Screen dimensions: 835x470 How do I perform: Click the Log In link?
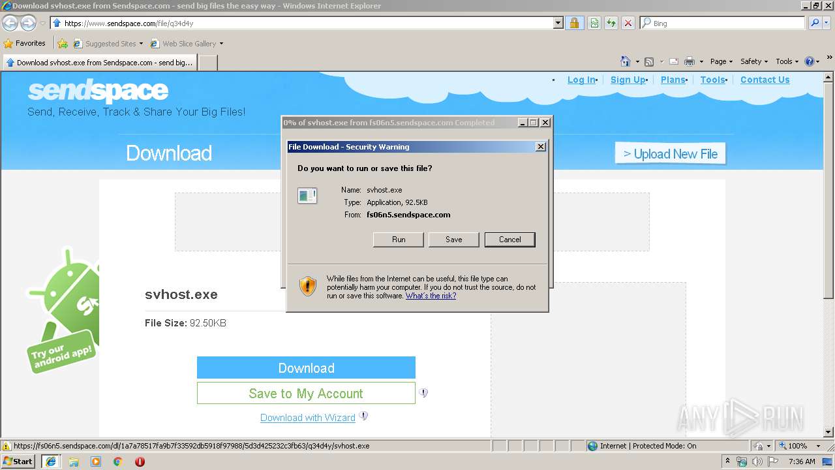[x=581, y=80]
